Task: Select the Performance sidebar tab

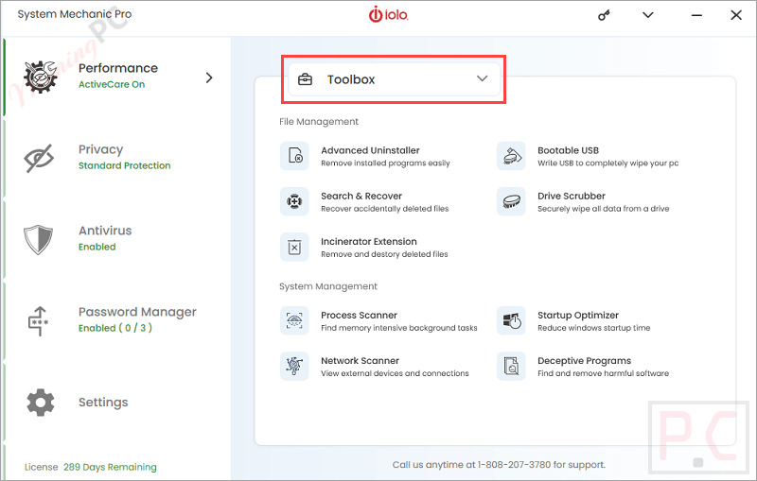Action: 117,77
